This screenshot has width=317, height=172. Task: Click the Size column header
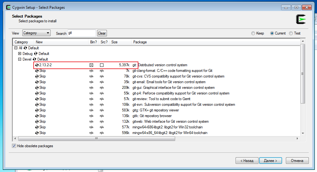[x=120, y=42]
